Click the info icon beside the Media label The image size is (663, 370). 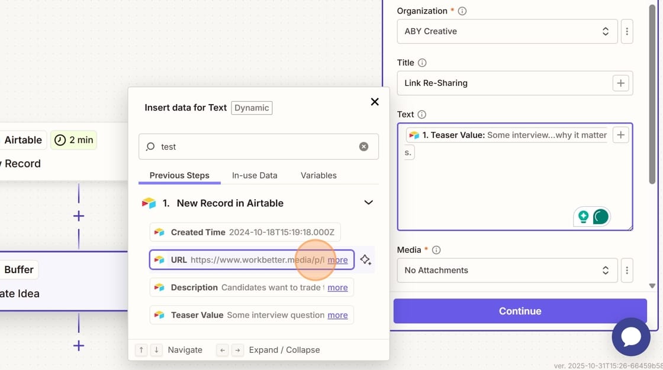(436, 249)
